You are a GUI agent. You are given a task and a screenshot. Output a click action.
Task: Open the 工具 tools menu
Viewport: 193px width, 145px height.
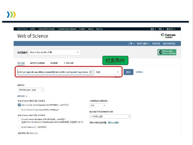click(x=131, y=44)
